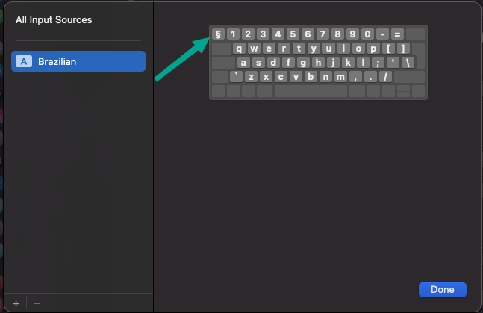Click the 'z' key in keyboard preview
483x313 pixels.
pyautogui.click(x=252, y=76)
